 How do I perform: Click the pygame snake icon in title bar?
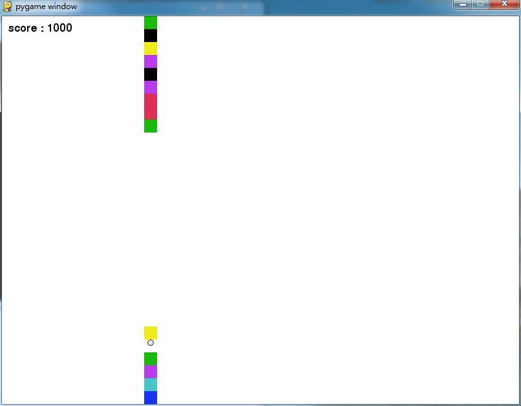pyautogui.click(x=7, y=6)
